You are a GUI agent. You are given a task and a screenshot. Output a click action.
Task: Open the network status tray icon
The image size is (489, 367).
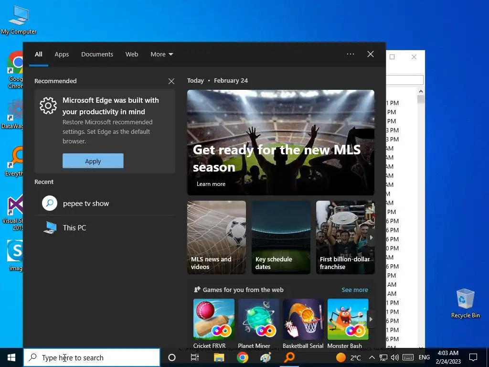click(383, 357)
